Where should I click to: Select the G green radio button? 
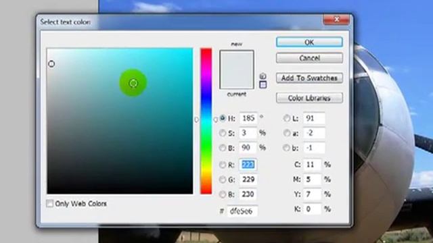pos(223,180)
